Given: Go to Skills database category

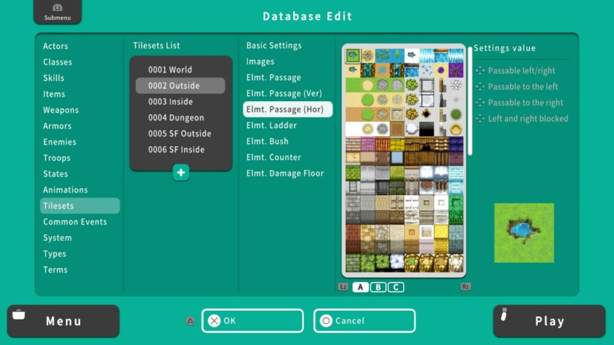Looking at the screenshot, I should (53, 78).
